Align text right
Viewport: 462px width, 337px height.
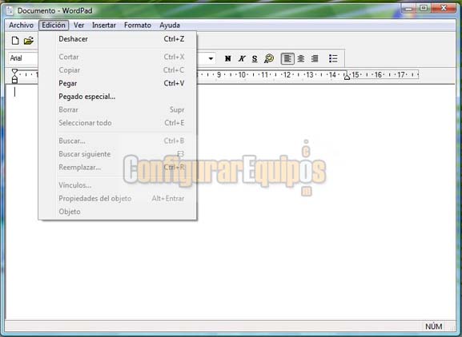tap(315, 58)
